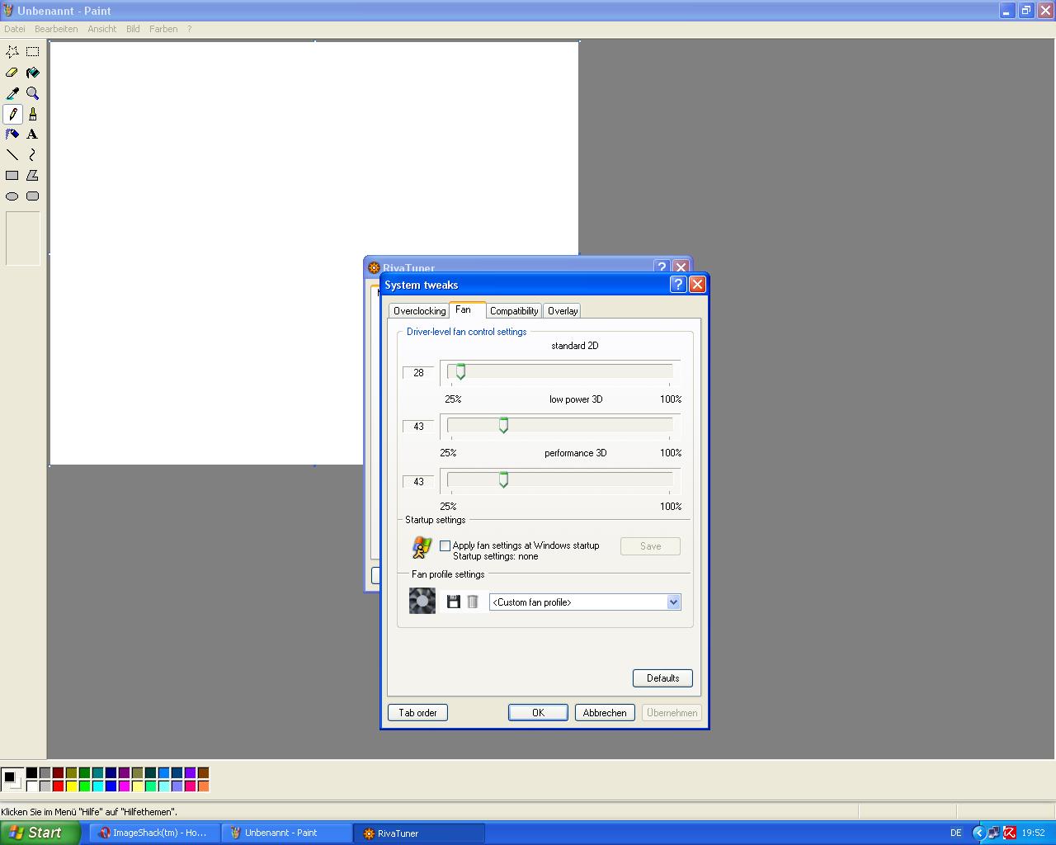This screenshot has height=845, width=1056.
Task: Click the tray expand arrow icon
Action: click(979, 833)
